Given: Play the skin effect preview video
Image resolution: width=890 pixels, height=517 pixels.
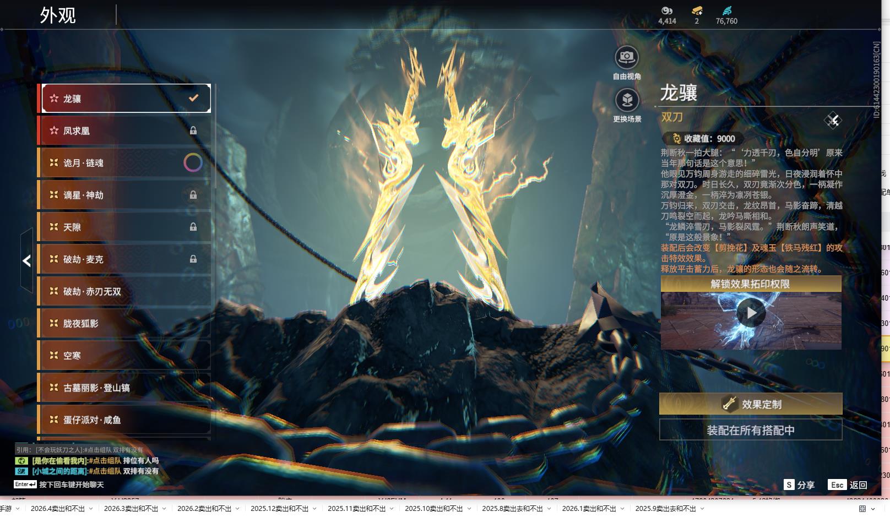Looking at the screenshot, I should [751, 313].
